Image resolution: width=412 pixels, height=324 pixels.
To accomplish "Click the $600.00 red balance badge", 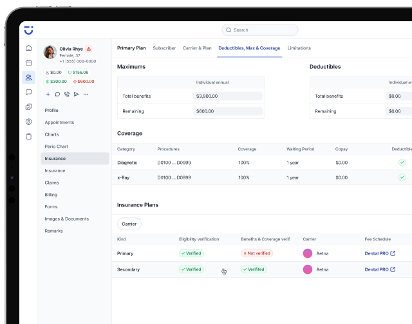I will click(84, 82).
